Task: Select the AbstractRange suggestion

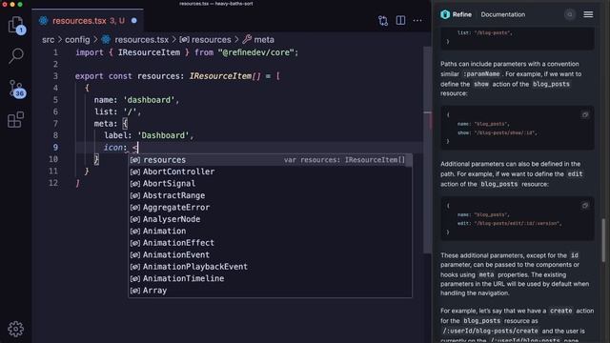Action: tap(270, 195)
